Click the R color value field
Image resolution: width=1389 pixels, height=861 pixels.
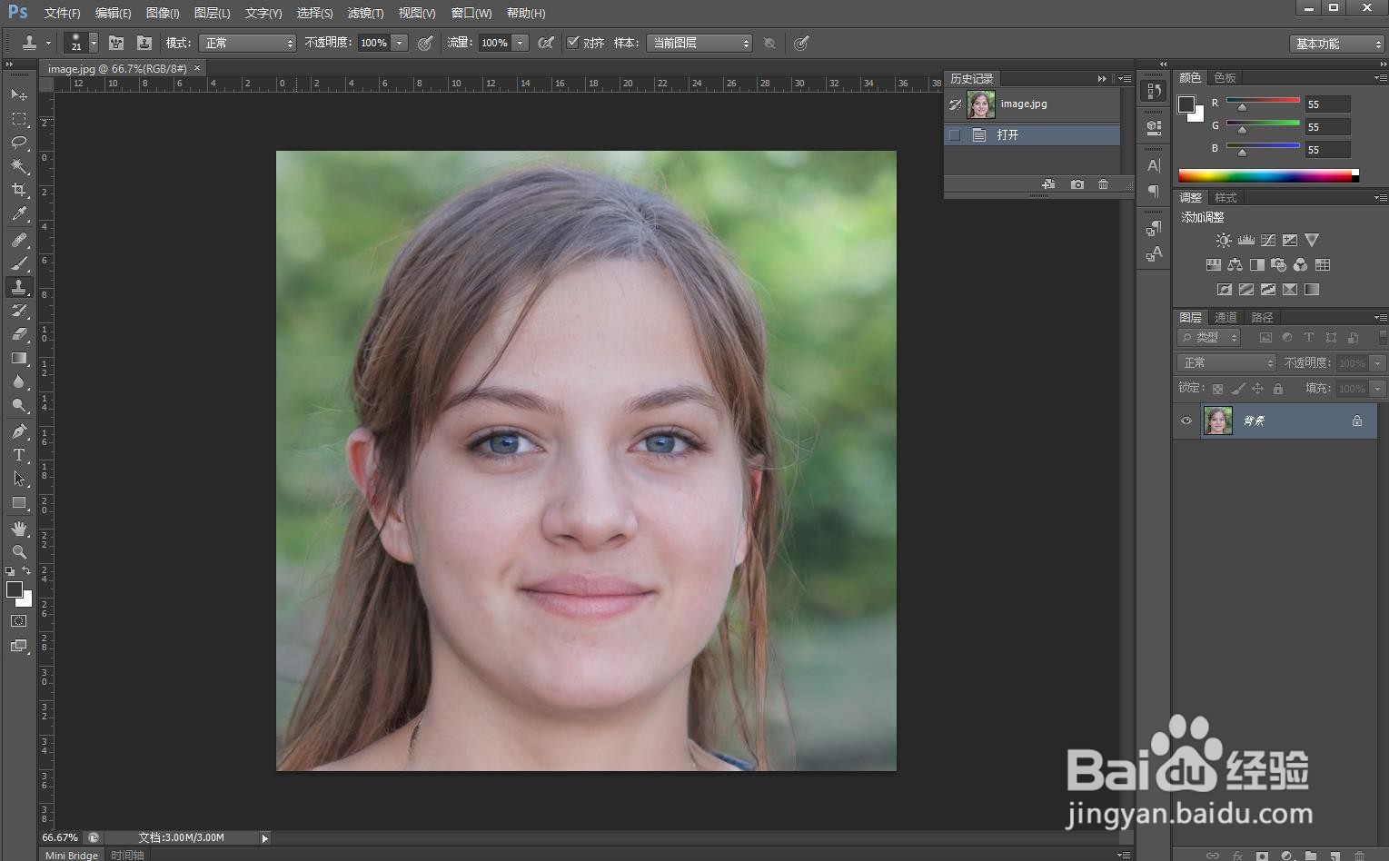(1327, 104)
